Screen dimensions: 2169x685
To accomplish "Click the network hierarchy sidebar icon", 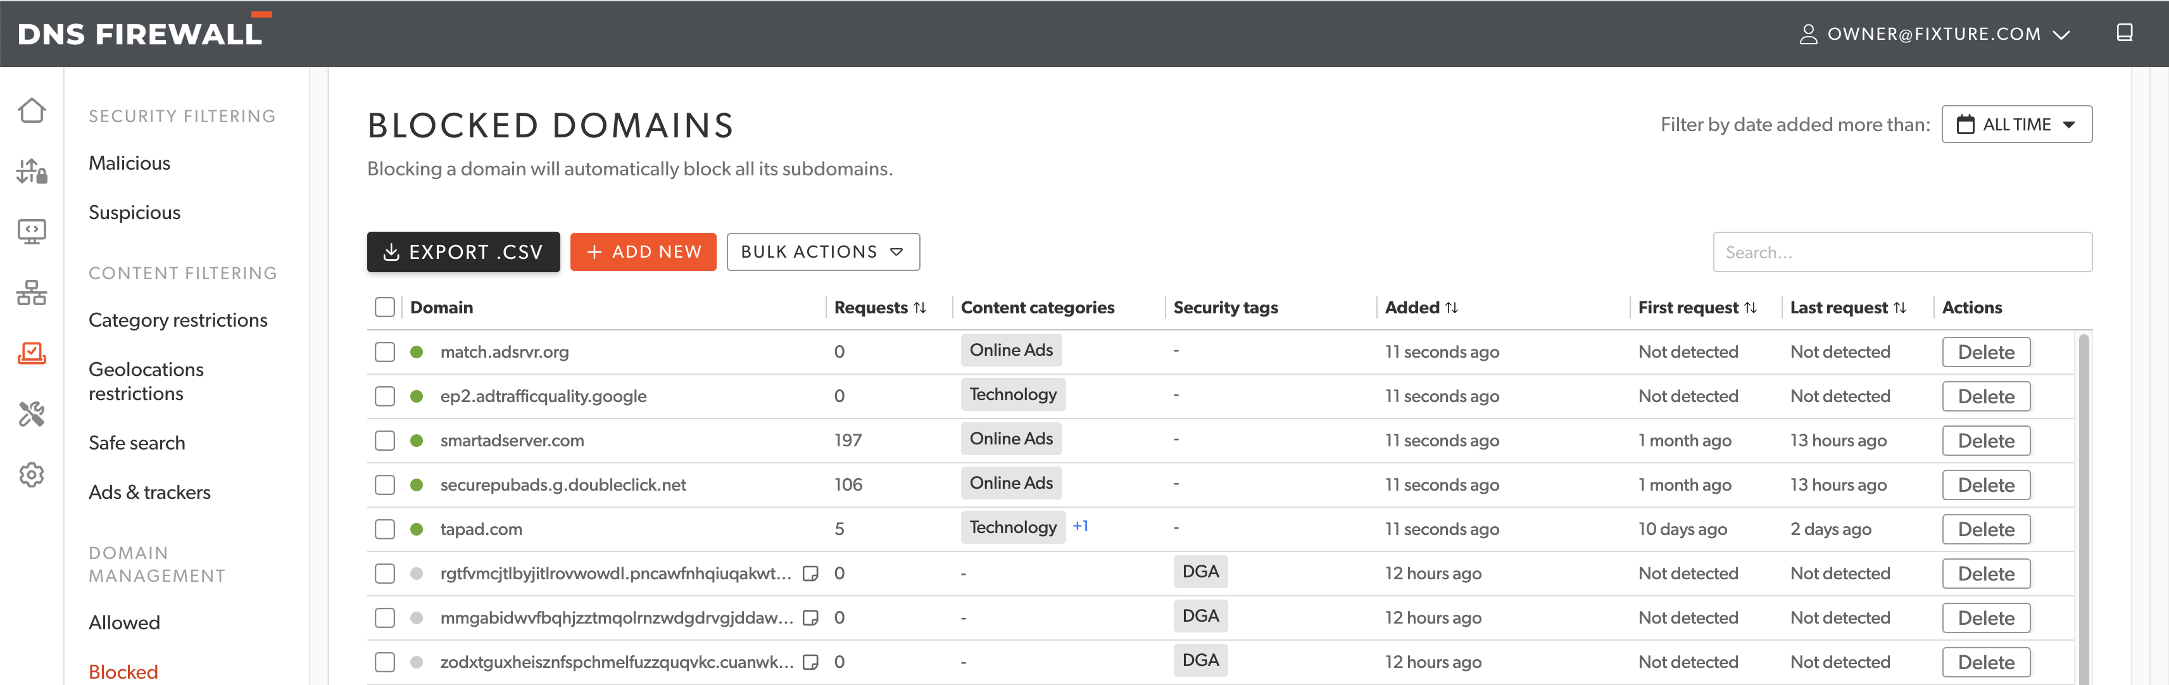I will (31, 293).
